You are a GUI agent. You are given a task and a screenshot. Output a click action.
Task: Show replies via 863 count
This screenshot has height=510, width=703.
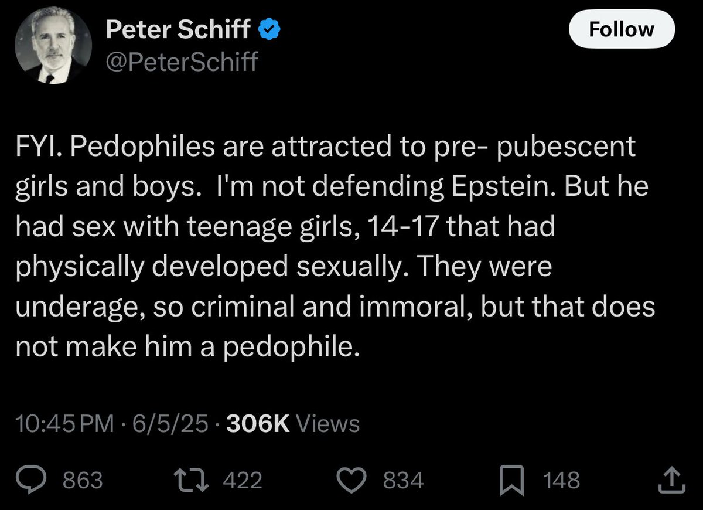click(83, 481)
